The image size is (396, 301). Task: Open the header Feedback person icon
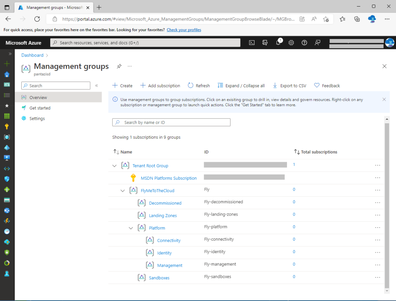tap(317, 43)
